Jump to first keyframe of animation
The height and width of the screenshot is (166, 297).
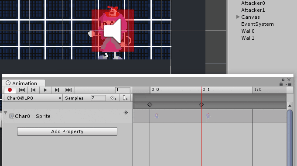tap(22, 90)
